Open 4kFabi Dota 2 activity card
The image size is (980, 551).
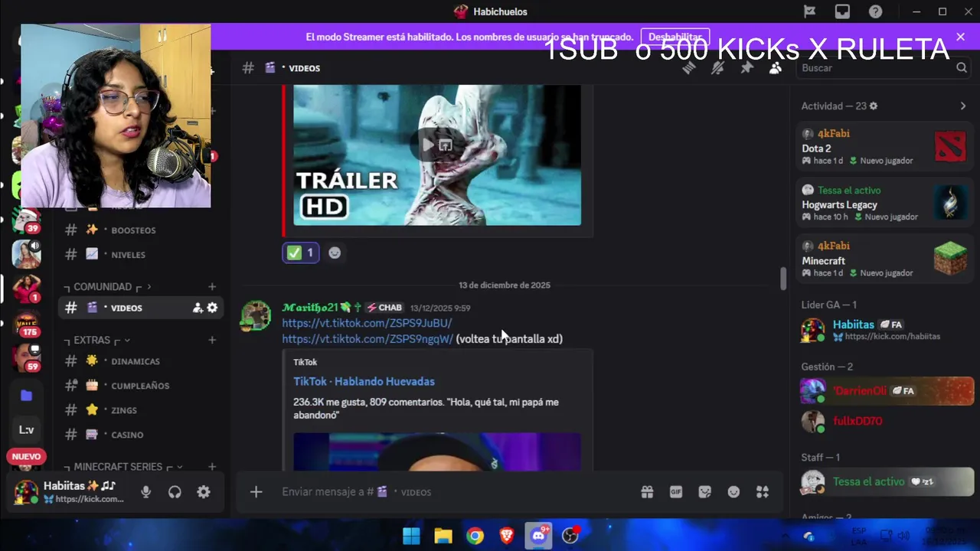click(x=884, y=147)
